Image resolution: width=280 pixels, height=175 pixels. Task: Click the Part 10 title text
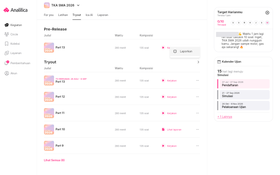click(x=60, y=129)
